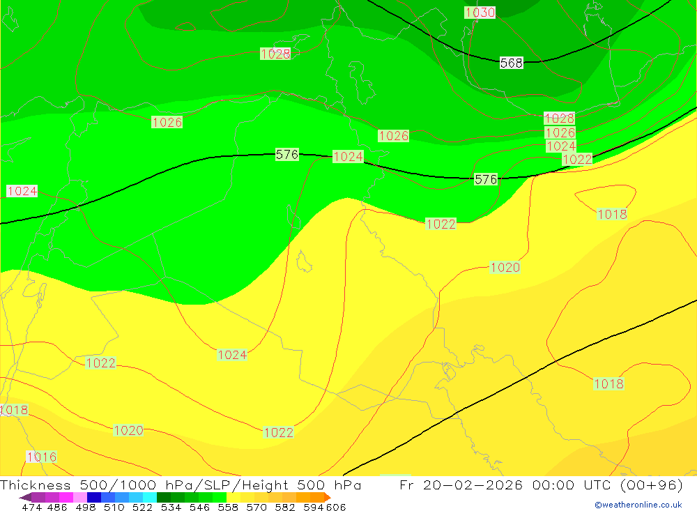697x511 pixels.
Task: Click legend value 594
Action: [x=313, y=507]
